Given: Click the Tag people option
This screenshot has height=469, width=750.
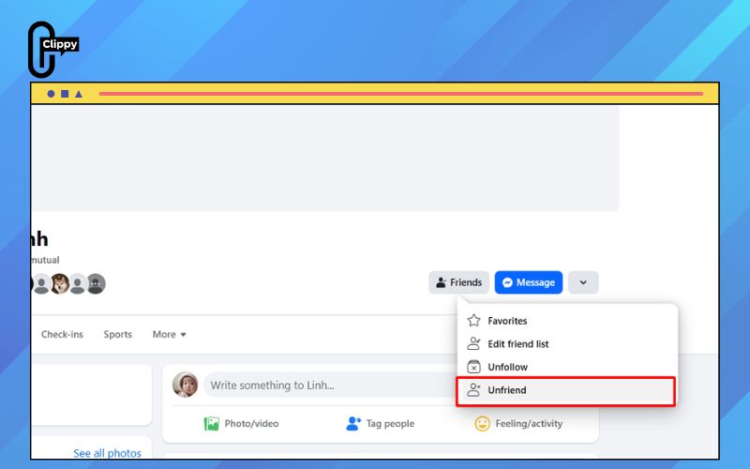Looking at the screenshot, I should click(381, 424).
